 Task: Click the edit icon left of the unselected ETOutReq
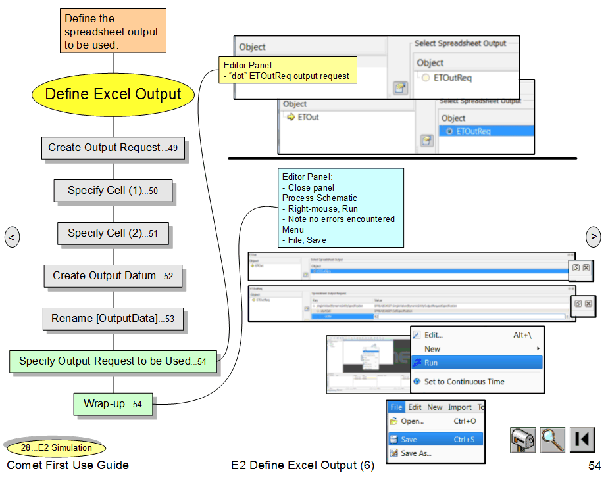tap(400, 88)
